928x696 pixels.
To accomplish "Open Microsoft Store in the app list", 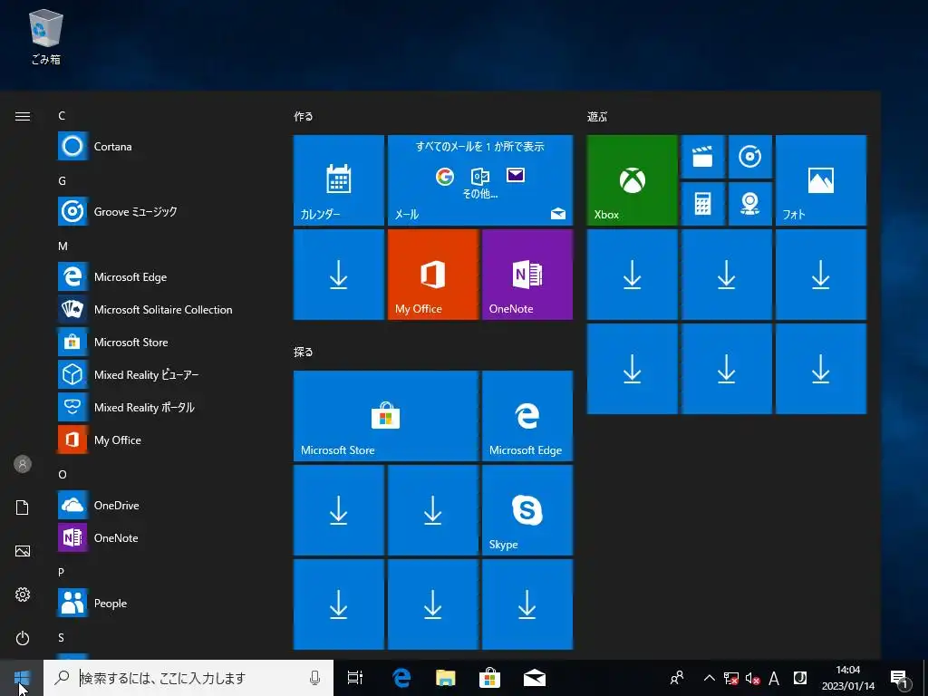I will click(x=159, y=342).
